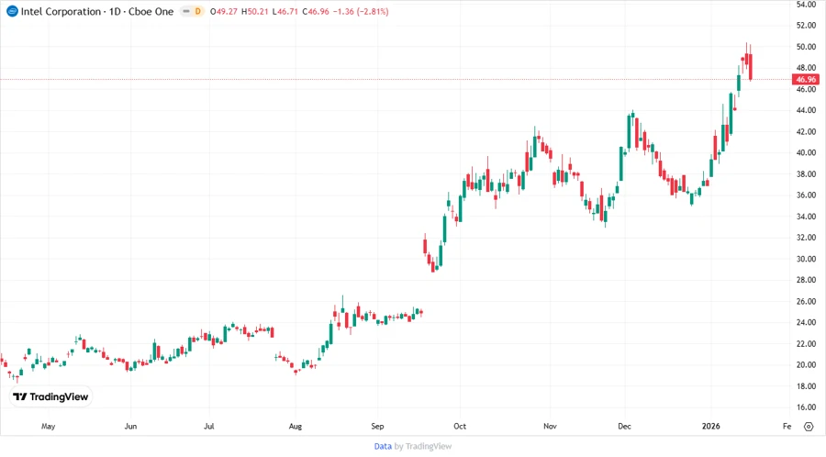Click the TradingView logo badge
The height and width of the screenshot is (457, 826).
(51, 397)
